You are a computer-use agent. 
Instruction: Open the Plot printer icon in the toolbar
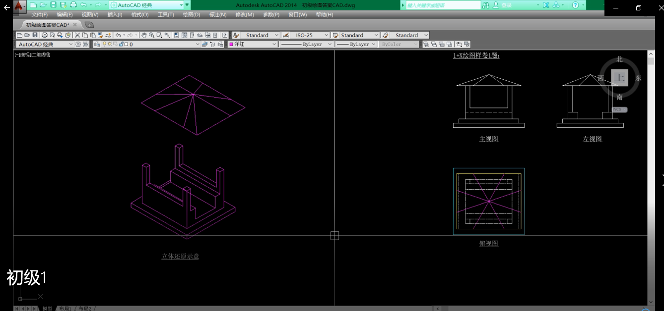[x=45, y=35]
